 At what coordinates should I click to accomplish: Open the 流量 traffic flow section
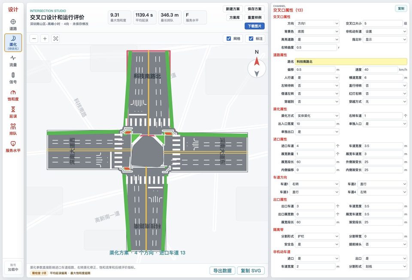click(13, 61)
